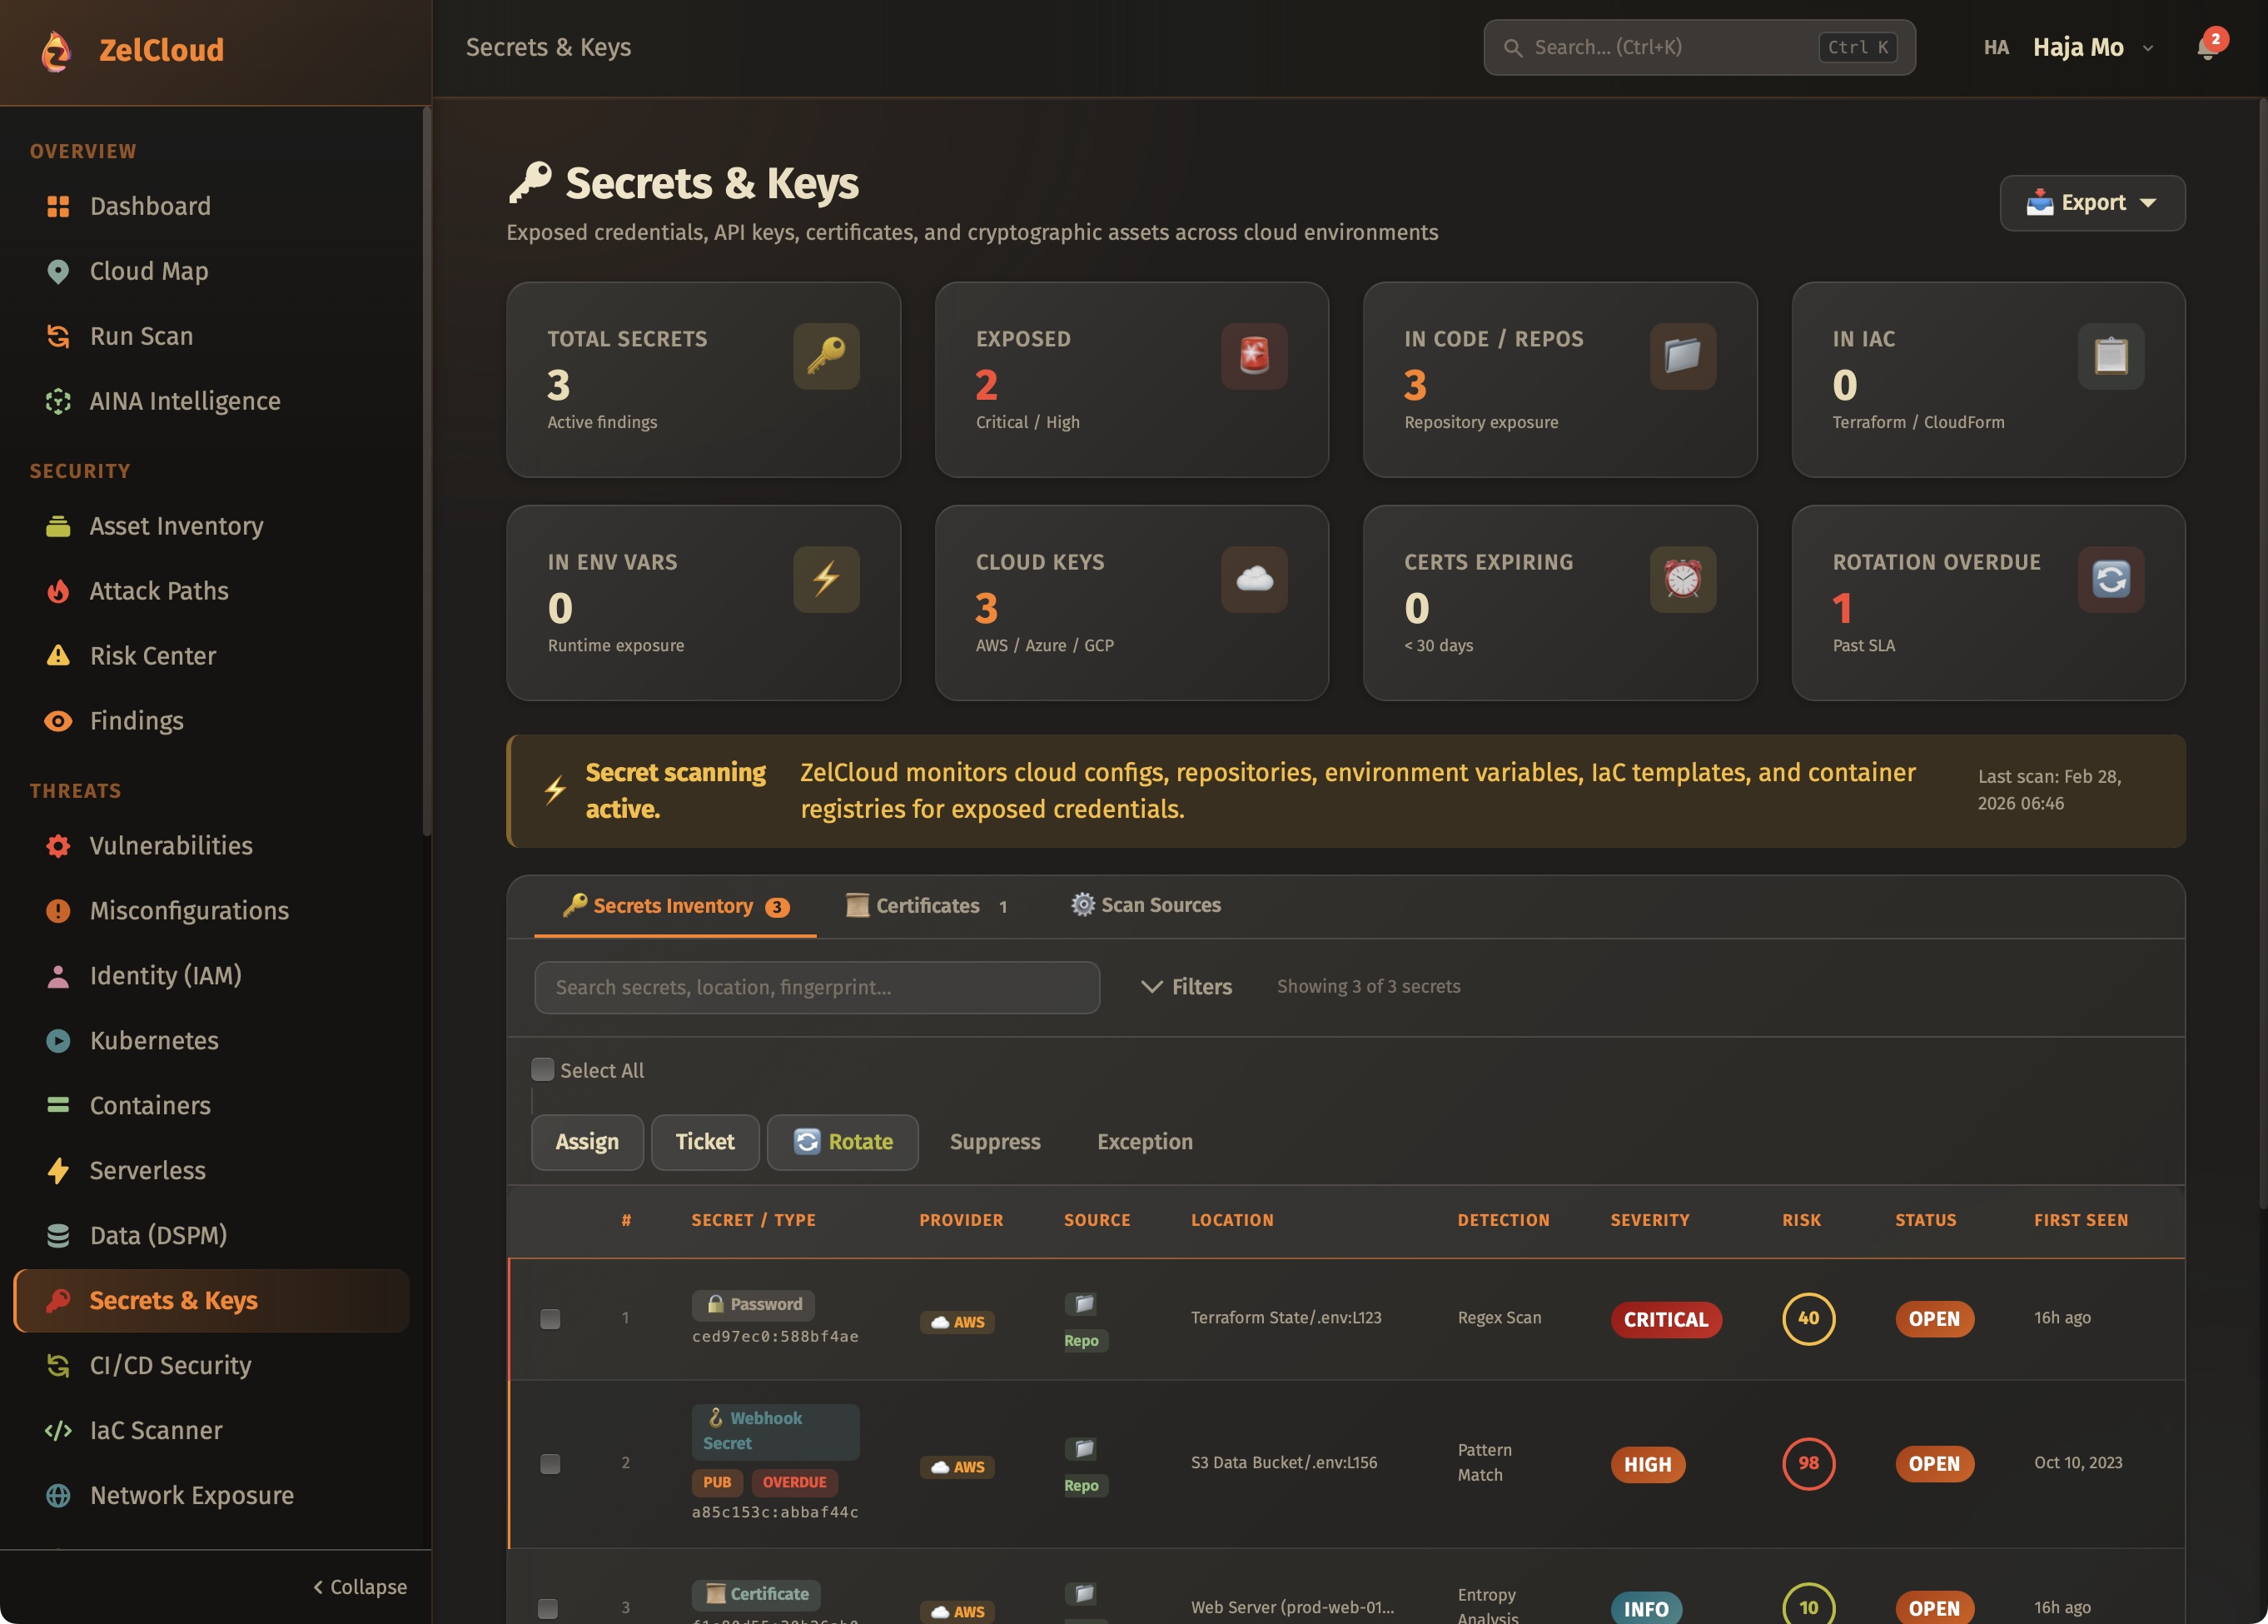Tick the checkbox for Password secret row
This screenshot has height=1624, width=2268.
(x=550, y=1318)
